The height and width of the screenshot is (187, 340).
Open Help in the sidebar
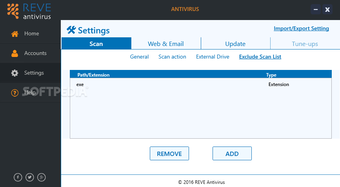tap(30, 93)
